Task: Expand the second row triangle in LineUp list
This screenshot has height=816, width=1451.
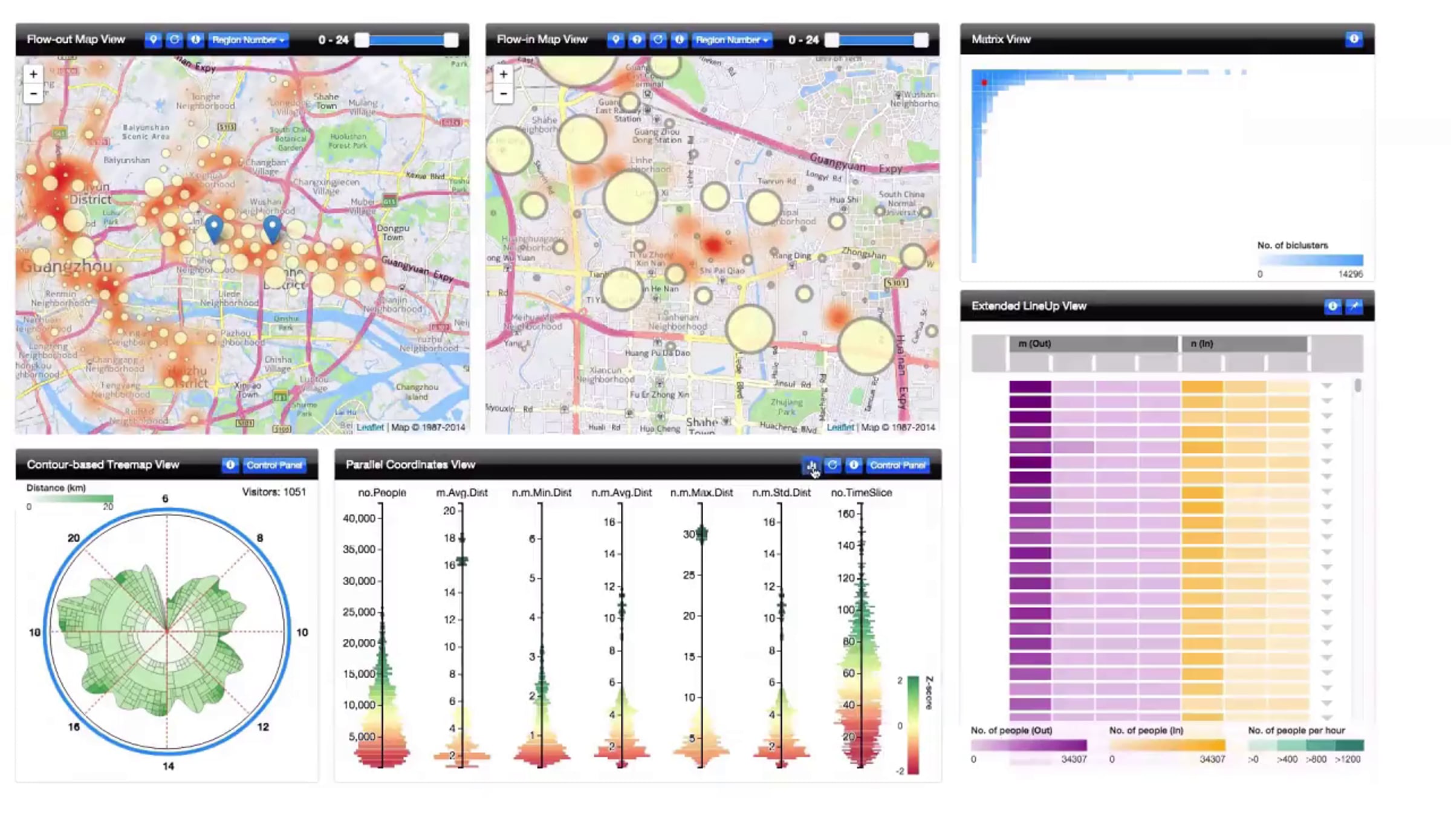Action: [1327, 401]
